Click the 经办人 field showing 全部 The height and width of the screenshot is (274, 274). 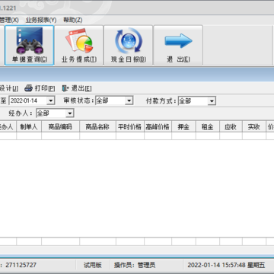(x=55, y=113)
